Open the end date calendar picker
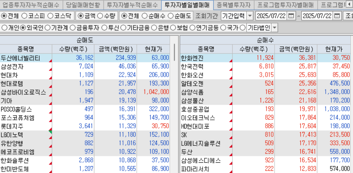This screenshot has height=173, width=353. pos(337,16)
